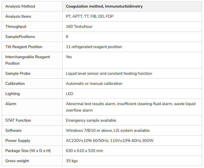Click the "160 Tests/hour" value
This screenshot has height=168, width=204.
[79, 26]
